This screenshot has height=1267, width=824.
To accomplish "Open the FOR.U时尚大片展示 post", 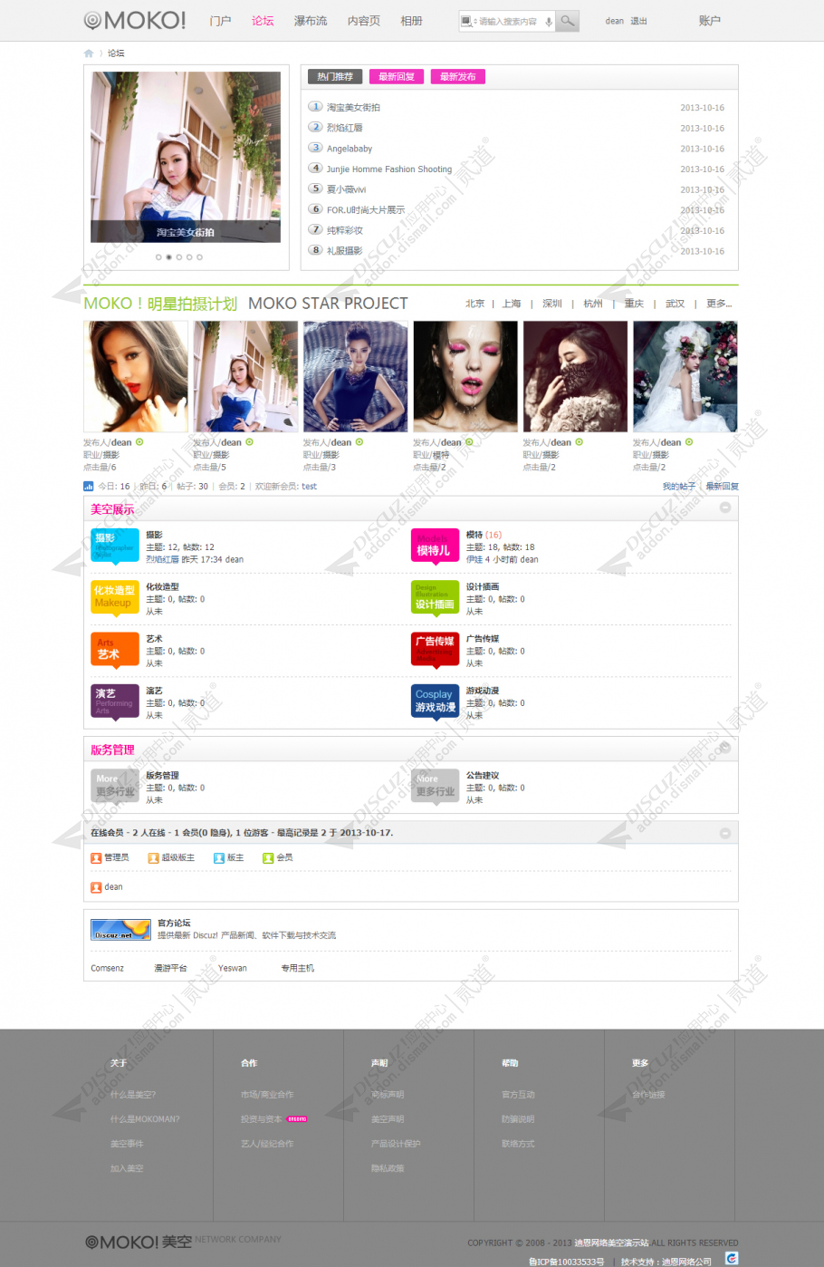I will pos(366,210).
